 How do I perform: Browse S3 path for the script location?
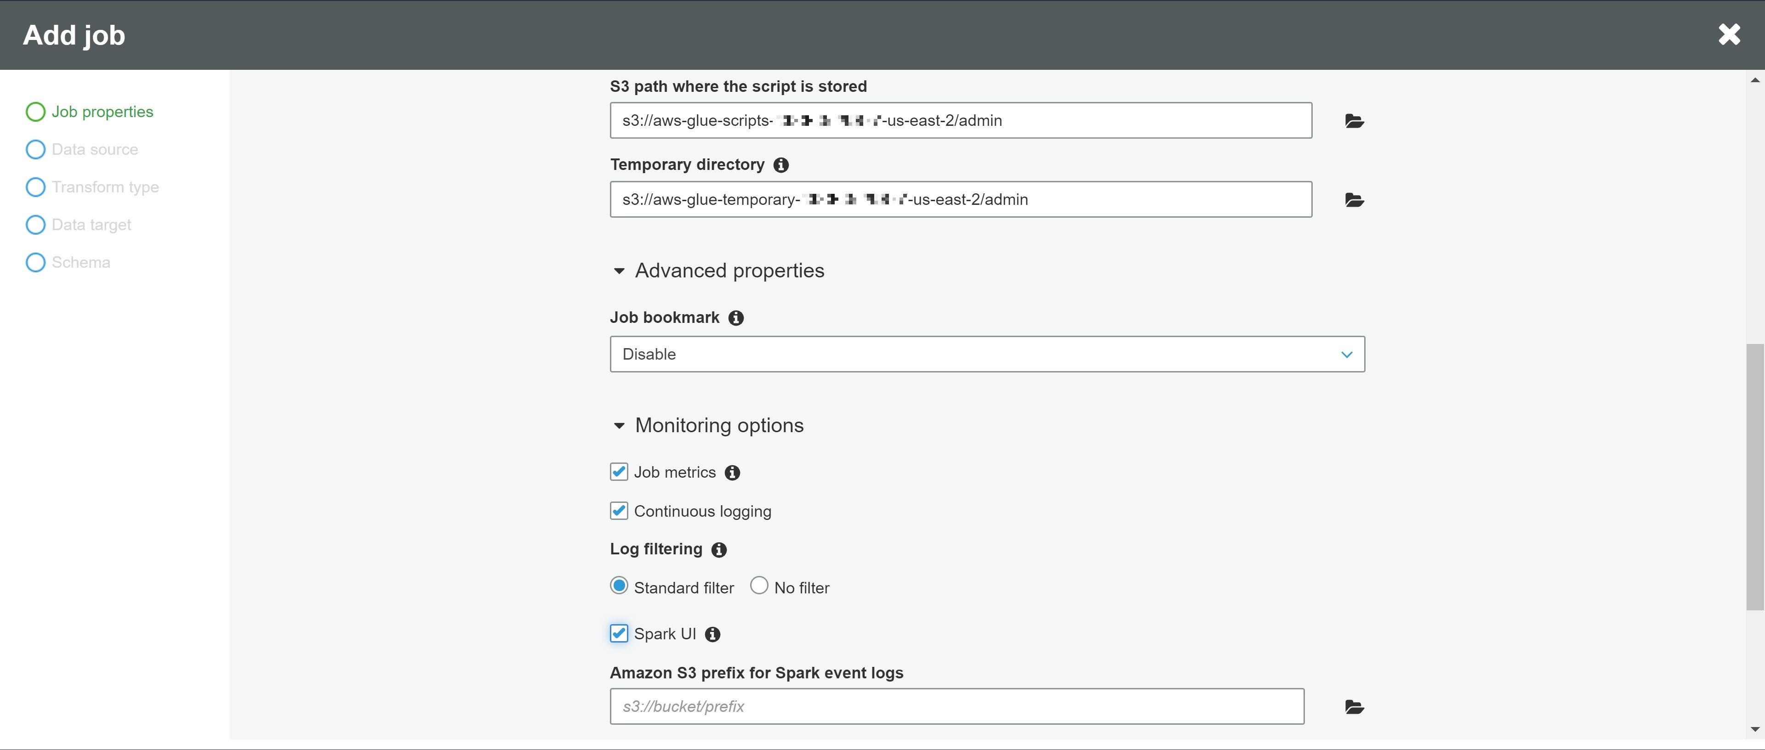pyautogui.click(x=1354, y=121)
